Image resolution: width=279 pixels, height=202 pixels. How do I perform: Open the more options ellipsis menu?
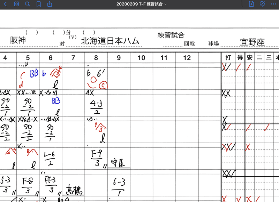[x=273, y=4]
